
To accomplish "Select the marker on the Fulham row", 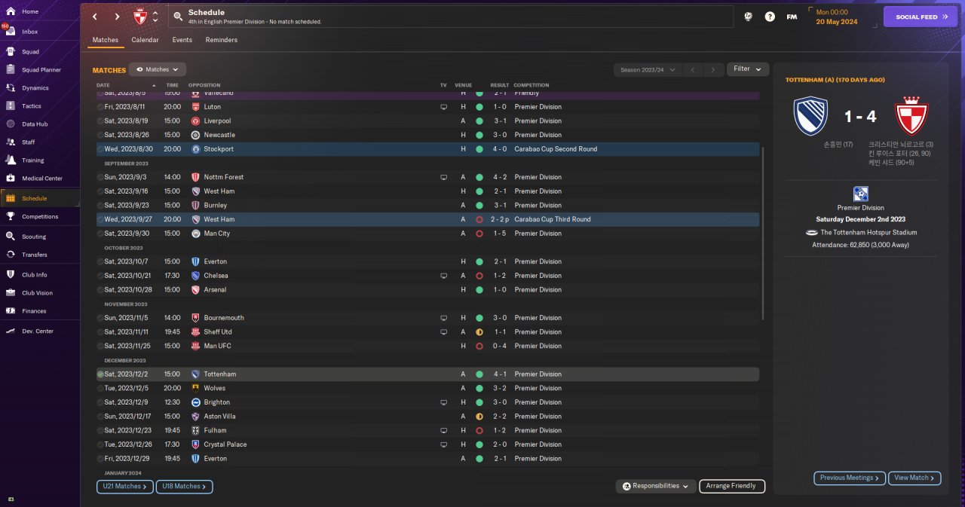I will pyautogui.click(x=100, y=430).
